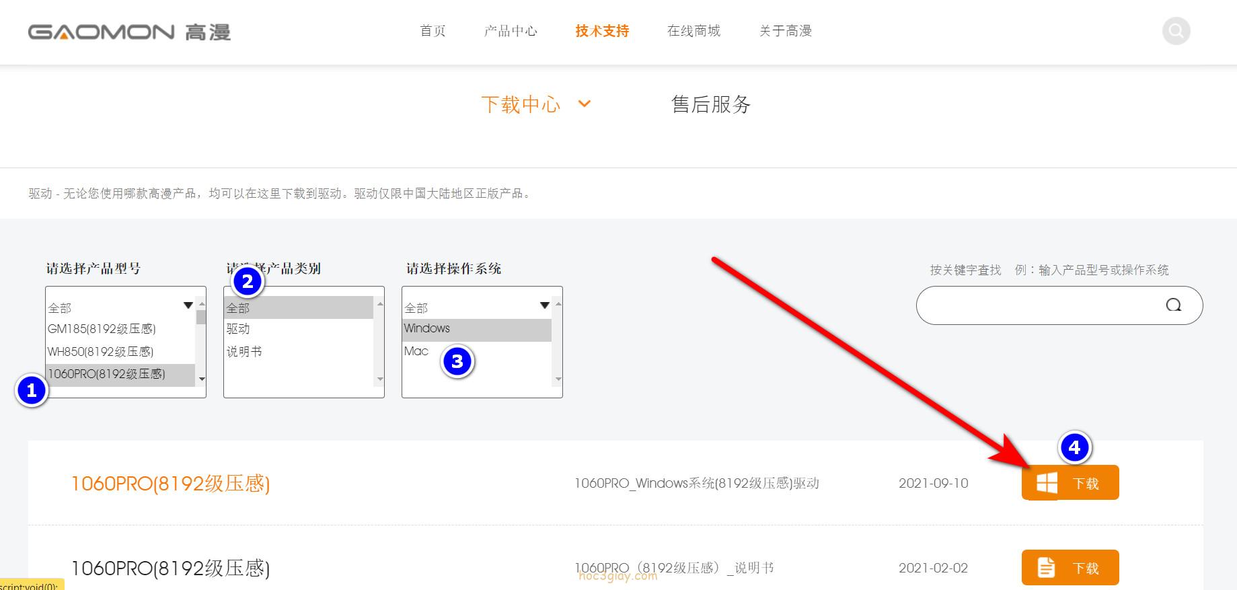Click the document icon on manual download
This screenshot has width=1237, height=590.
tap(1046, 567)
